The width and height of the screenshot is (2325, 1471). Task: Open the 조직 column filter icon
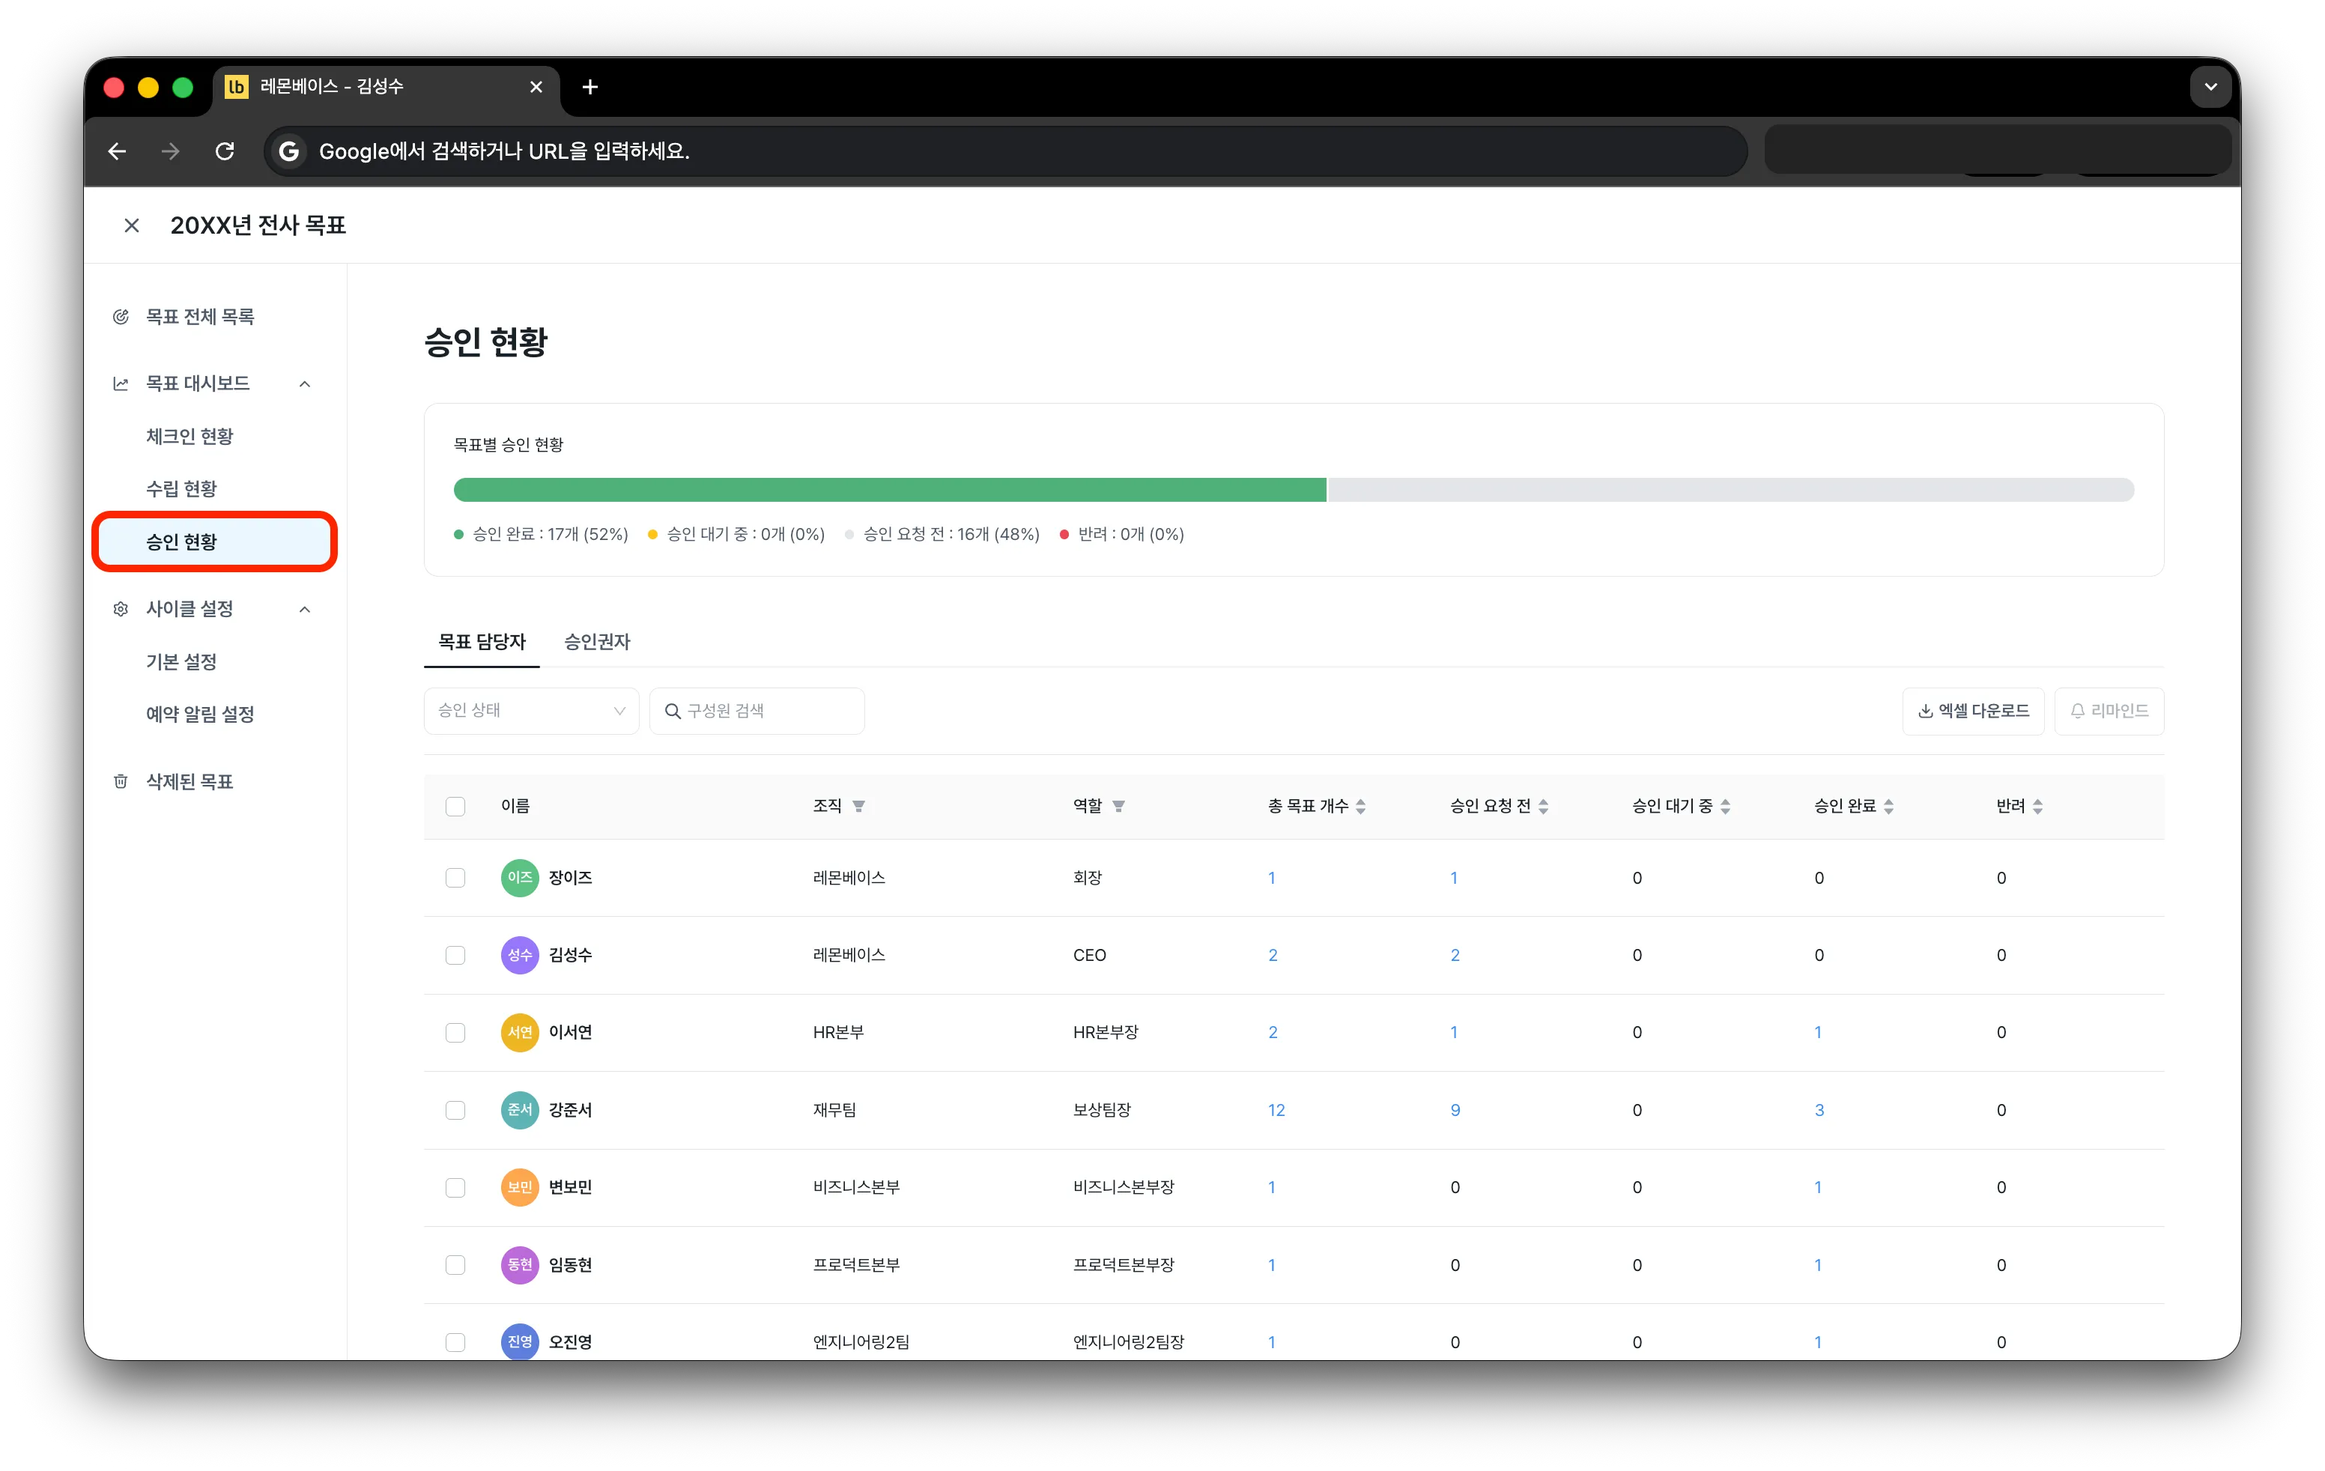click(858, 806)
